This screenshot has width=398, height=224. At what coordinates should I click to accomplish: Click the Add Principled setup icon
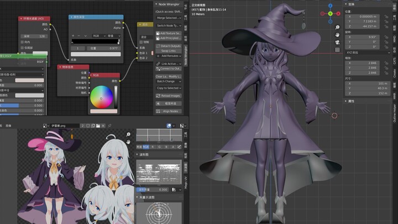click(x=158, y=38)
